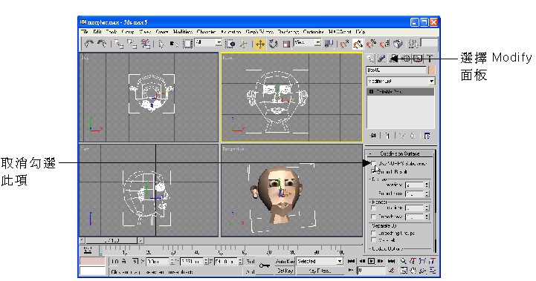Screen dimensions: 536x281
Task: Click the Zoom magnifier viewport control
Action: pyautogui.click(x=404, y=261)
